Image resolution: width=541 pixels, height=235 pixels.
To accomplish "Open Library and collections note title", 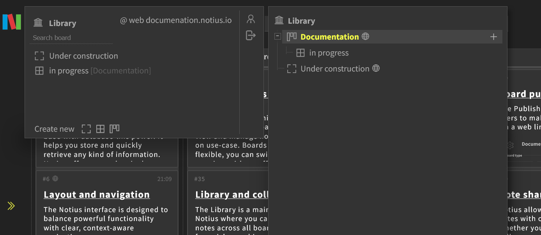I will pos(232,195).
